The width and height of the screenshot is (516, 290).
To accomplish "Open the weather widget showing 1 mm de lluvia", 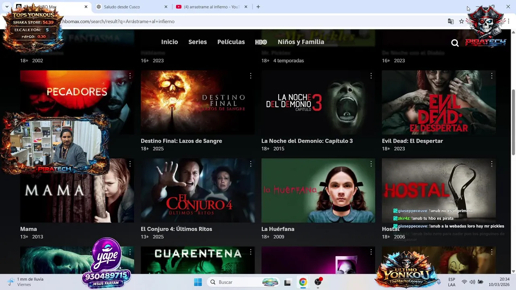I will pos(25,282).
